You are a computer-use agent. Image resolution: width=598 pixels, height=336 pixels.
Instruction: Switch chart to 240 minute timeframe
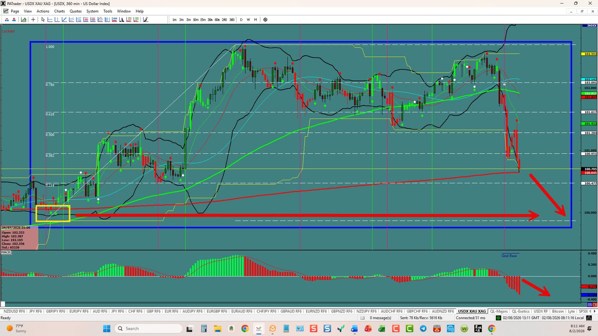pos(224,20)
